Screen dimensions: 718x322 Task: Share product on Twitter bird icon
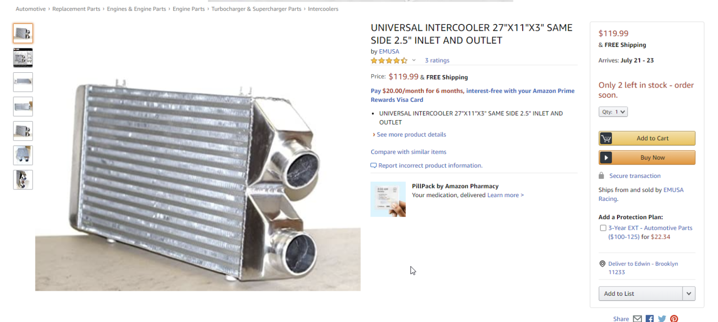pyautogui.click(x=662, y=319)
